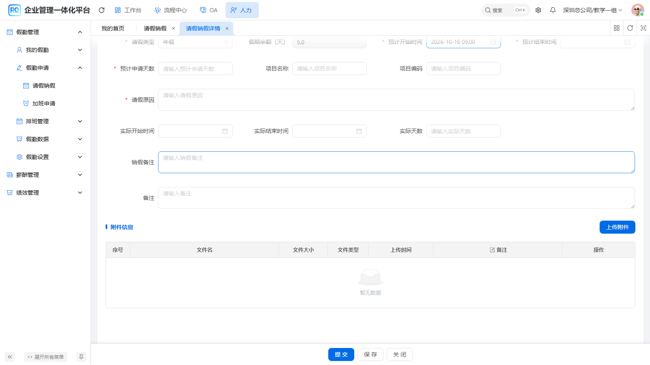Switch to 我的首页 tab
This screenshot has height=365, width=650.
[113, 28]
